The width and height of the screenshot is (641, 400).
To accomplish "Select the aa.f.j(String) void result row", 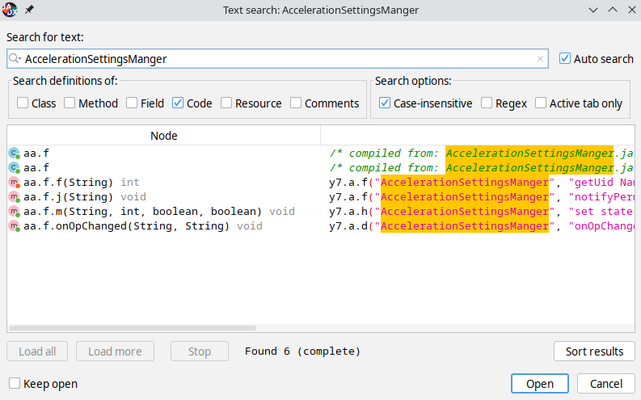I will (321, 197).
